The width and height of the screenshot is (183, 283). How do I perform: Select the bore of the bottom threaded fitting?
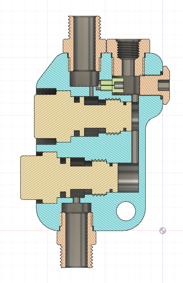click(76, 240)
